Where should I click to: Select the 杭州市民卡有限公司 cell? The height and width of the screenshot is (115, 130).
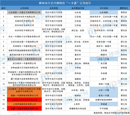[x=24, y=30]
